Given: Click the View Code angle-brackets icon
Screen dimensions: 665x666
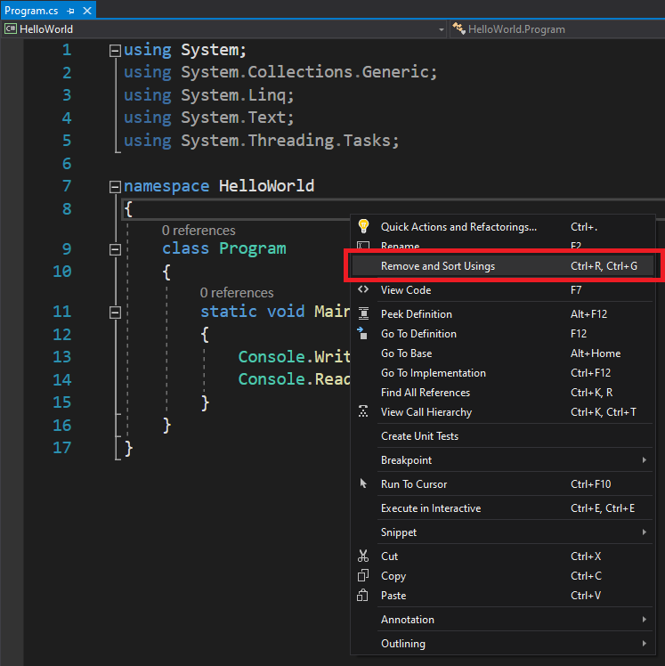Looking at the screenshot, I should tap(363, 289).
